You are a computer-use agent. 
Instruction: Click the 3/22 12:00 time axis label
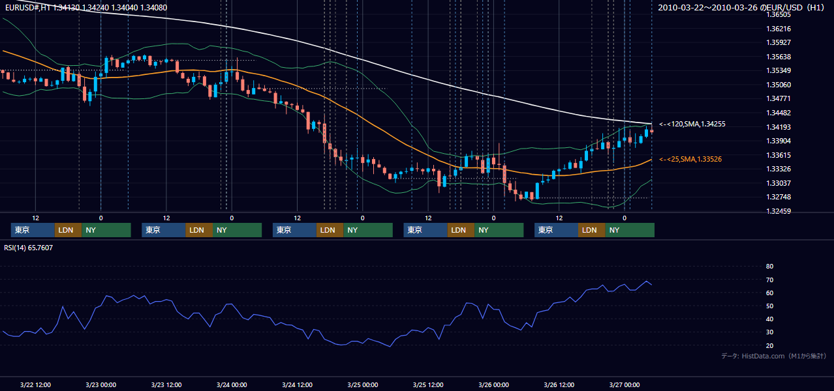point(35,385)
